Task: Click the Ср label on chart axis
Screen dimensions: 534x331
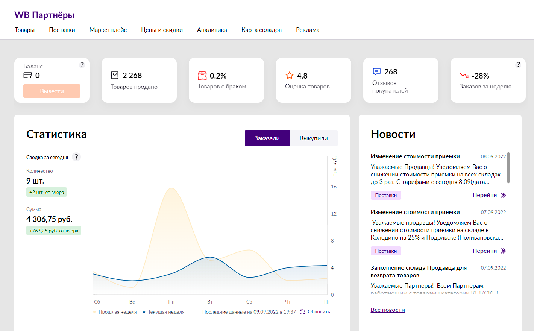Action: click(249, 302)
